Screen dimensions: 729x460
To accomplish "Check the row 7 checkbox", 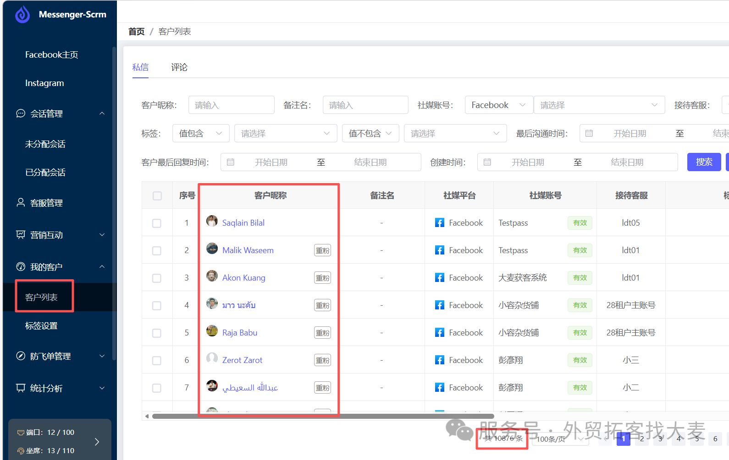I will [157, 388].
